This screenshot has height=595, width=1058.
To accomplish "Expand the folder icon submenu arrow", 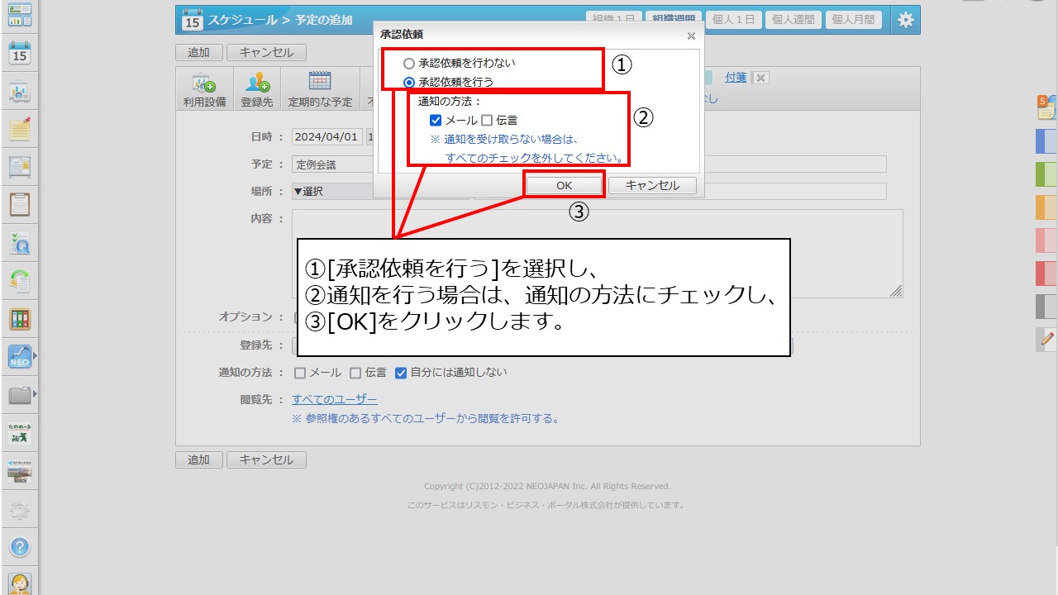I will point(35,395).
